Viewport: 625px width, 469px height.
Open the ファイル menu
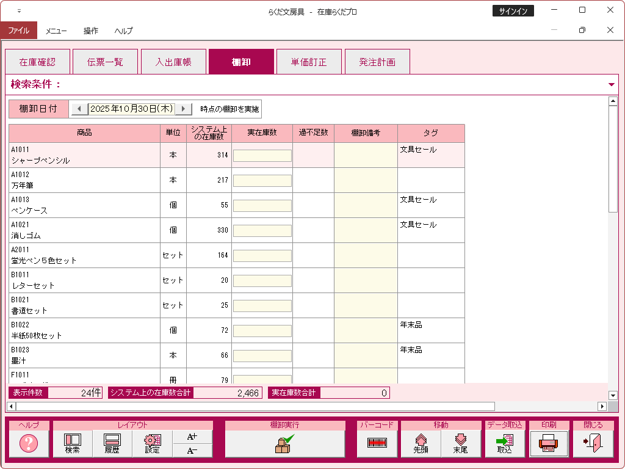18,31
